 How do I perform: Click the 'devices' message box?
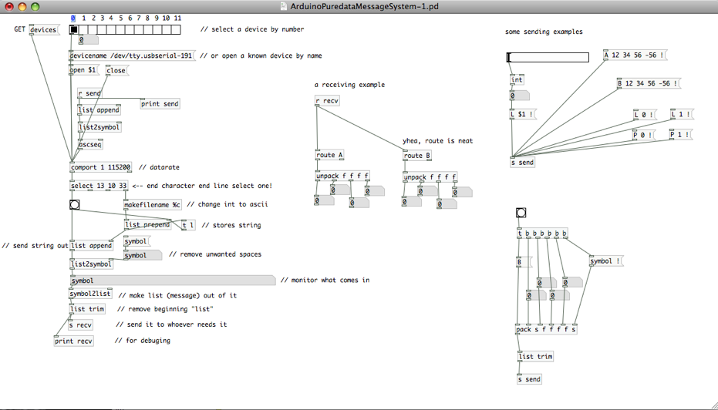click(43, 30)
